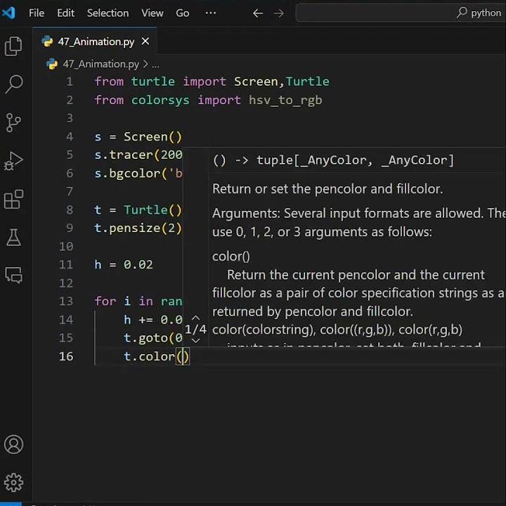Click 'colorsys' on line 2
The image size is (506, 506).
point(160,100)
